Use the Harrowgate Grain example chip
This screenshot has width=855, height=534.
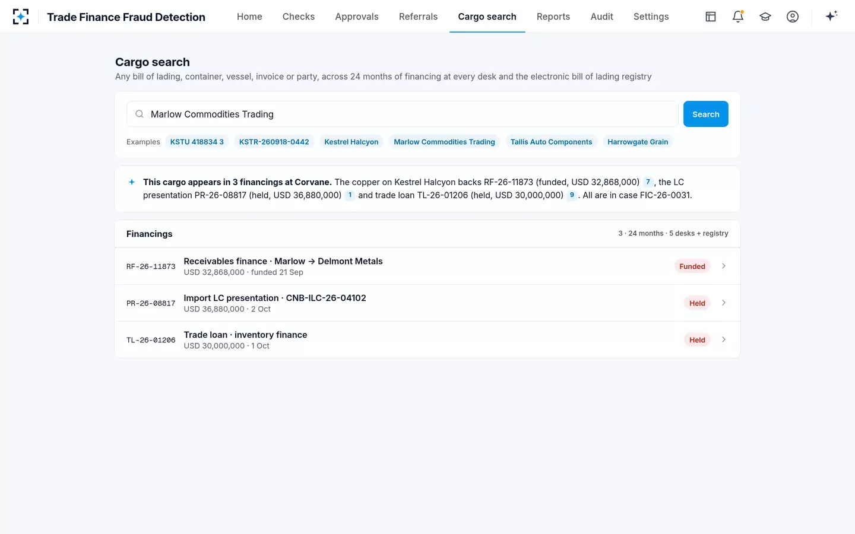click(x=638, y=142)
